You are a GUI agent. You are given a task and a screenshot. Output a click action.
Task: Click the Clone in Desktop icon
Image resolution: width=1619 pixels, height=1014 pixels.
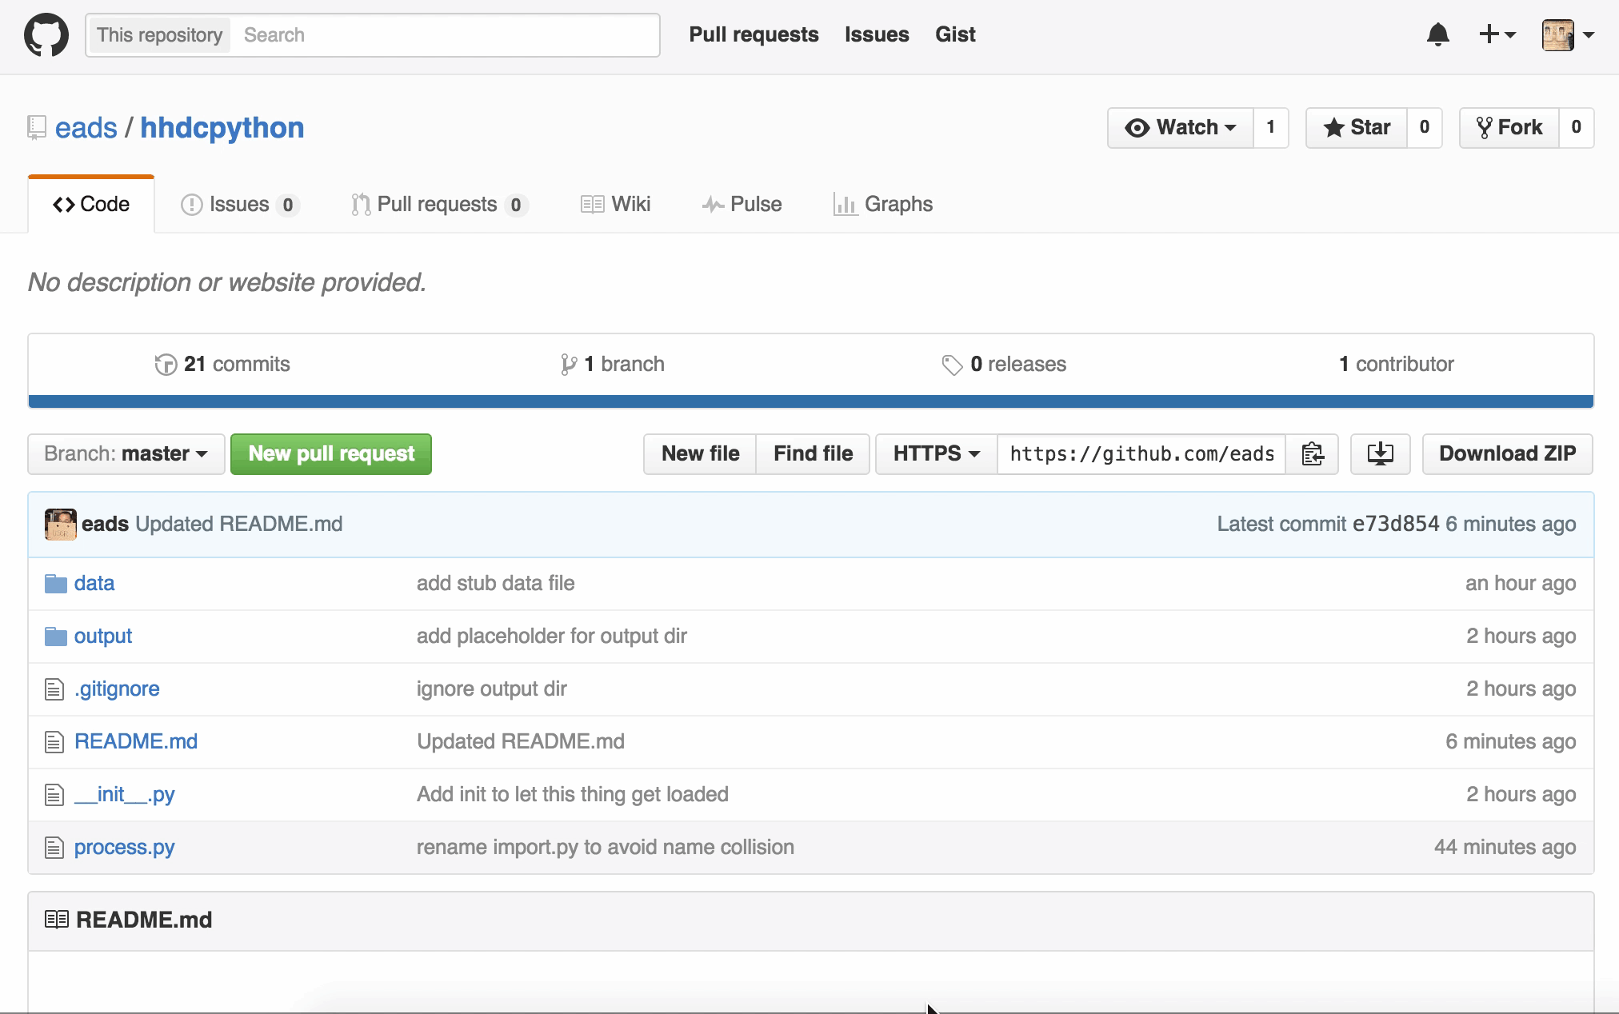[x=1380, y=454]
